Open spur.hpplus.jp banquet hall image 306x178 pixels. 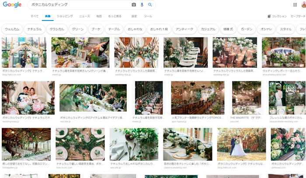[198, 98]
